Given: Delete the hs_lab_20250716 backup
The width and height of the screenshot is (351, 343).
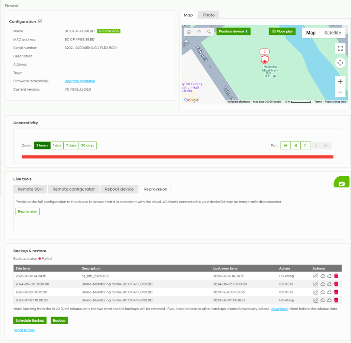Looking at the screenshot, I should click(336, 276).
